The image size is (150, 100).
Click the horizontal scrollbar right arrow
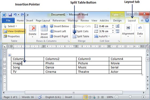click(144, 93)
